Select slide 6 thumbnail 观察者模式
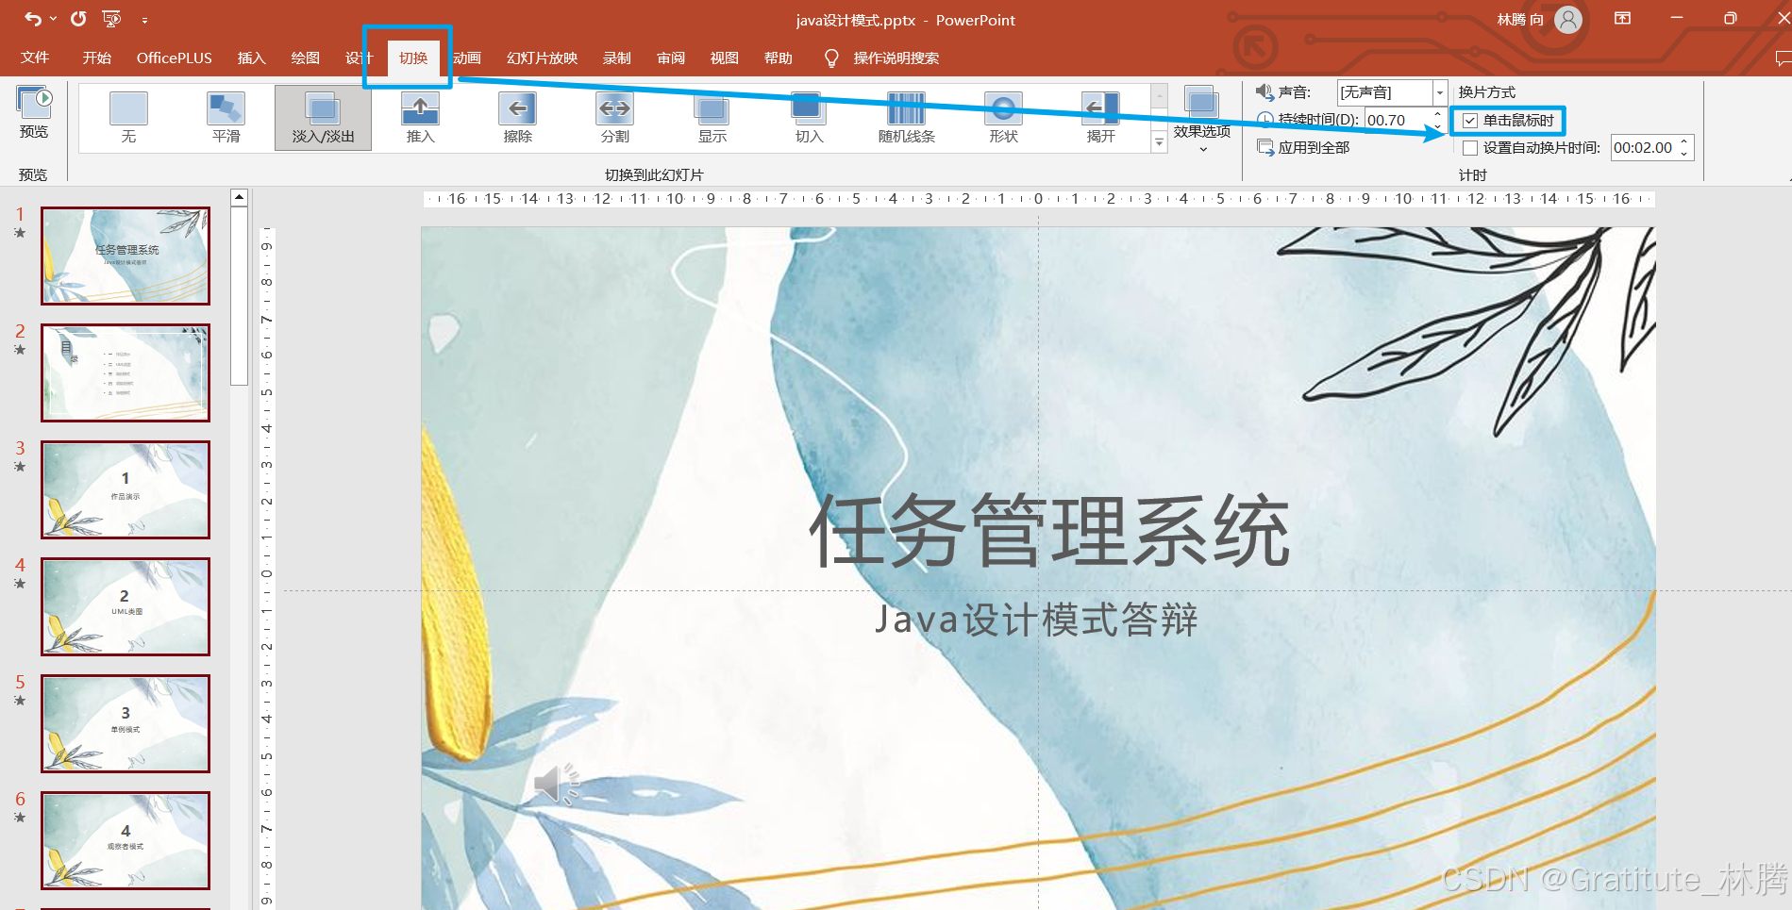Screen dimensions: 1792x910 click(126, 840)
